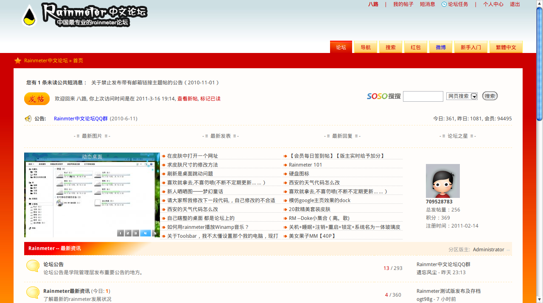The height and width of the screenshot is (303, 543).
Task: Open the 网页搜索 search type dropdown
Action: point(474,96)
